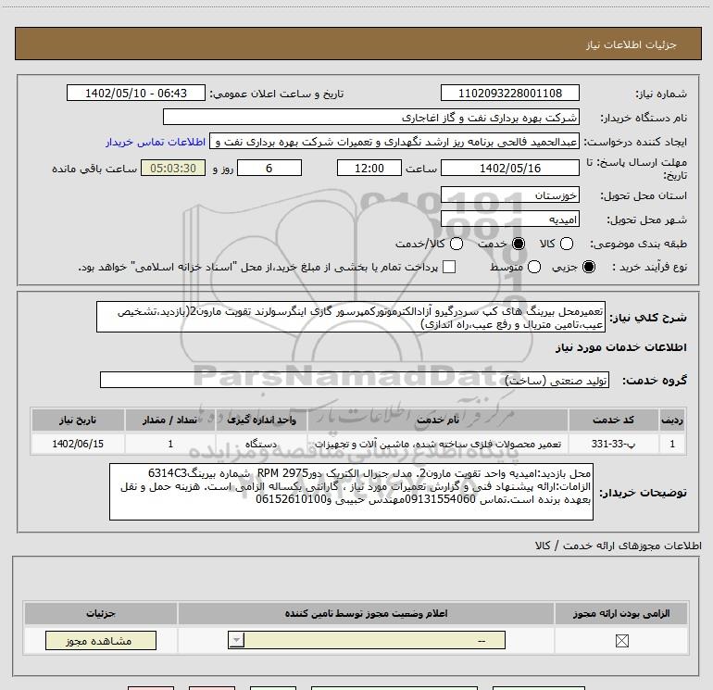Screen dimensions: 713x690
Task: Click the تعداد / مقدار column header
Action: [170, 420]
